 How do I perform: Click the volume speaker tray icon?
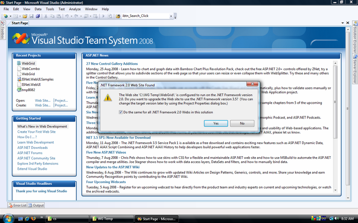[x=337, y=219]
